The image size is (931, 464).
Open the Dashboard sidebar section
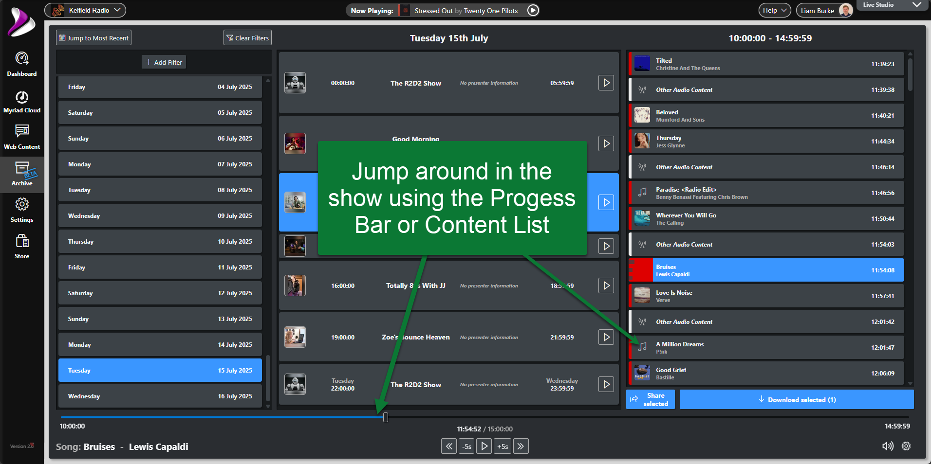21,64
